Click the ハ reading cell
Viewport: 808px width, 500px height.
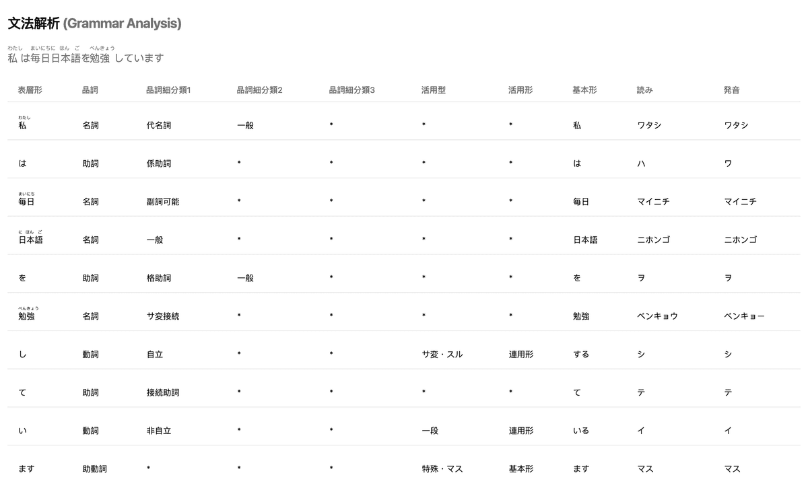point(641,164)
